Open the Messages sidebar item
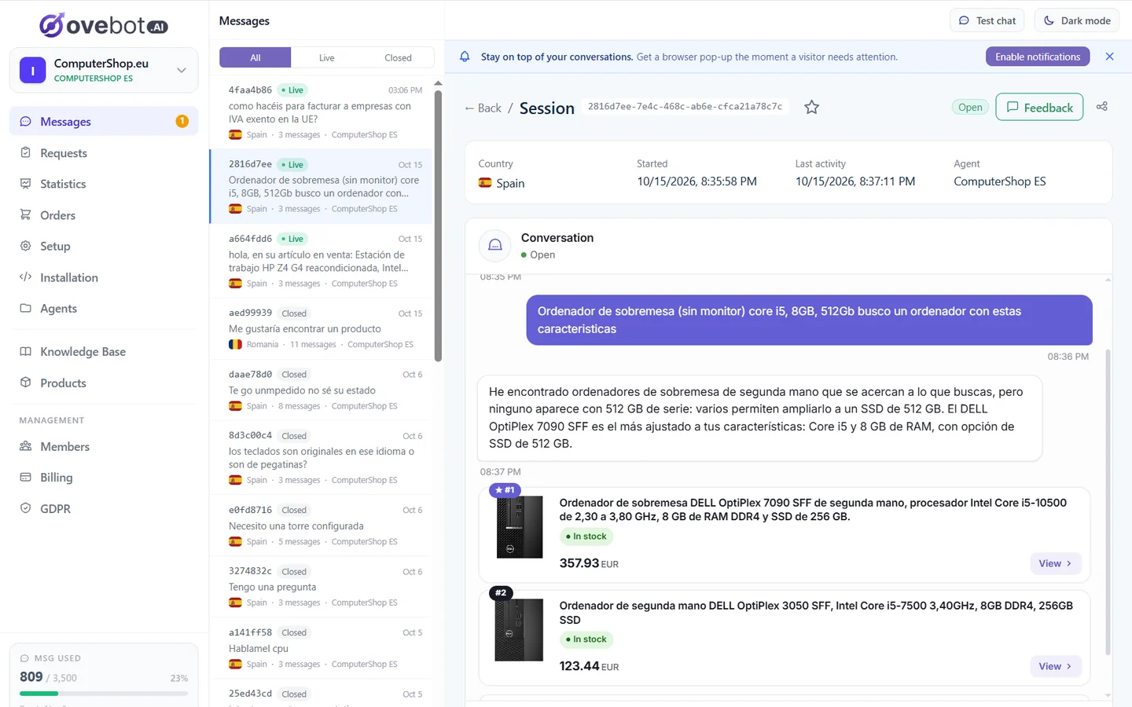The width and height of the screenshot is (1132, 707). coord(104,122)
